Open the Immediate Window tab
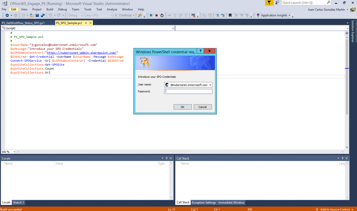The width and height of the screenshot is (357, 211). tap(231, 202)
